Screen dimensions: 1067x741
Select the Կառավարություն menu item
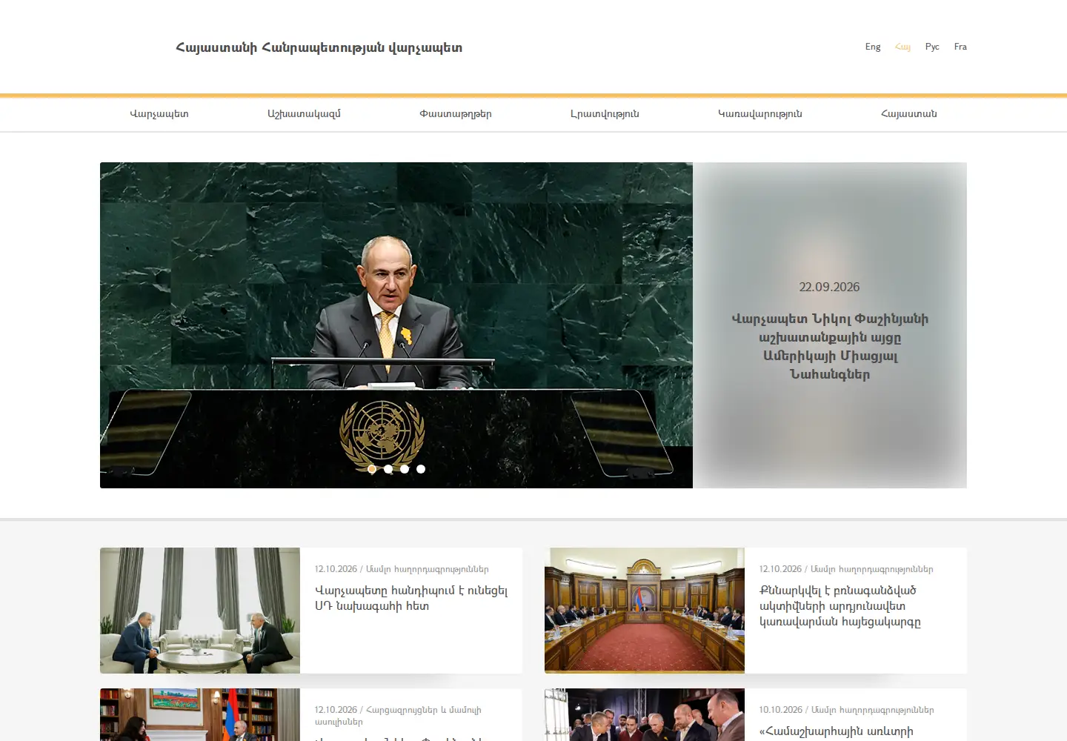[760, 114]
